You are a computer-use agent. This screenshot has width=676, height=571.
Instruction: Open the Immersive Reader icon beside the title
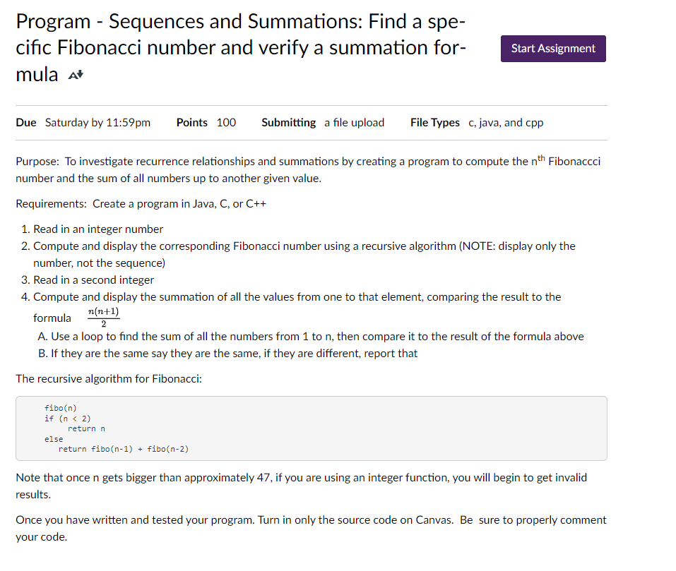[73, 73]
